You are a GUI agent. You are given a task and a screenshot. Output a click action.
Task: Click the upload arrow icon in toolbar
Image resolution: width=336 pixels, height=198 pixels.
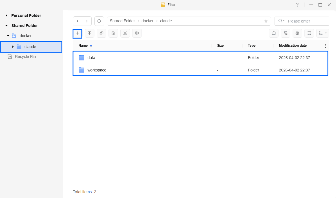coord(89,33)
